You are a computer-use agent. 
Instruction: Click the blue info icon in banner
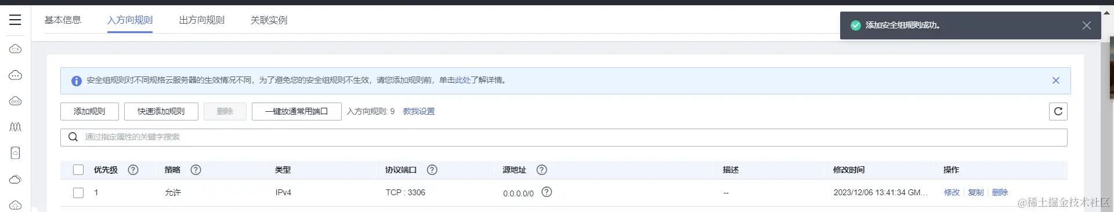click(77, 81)
